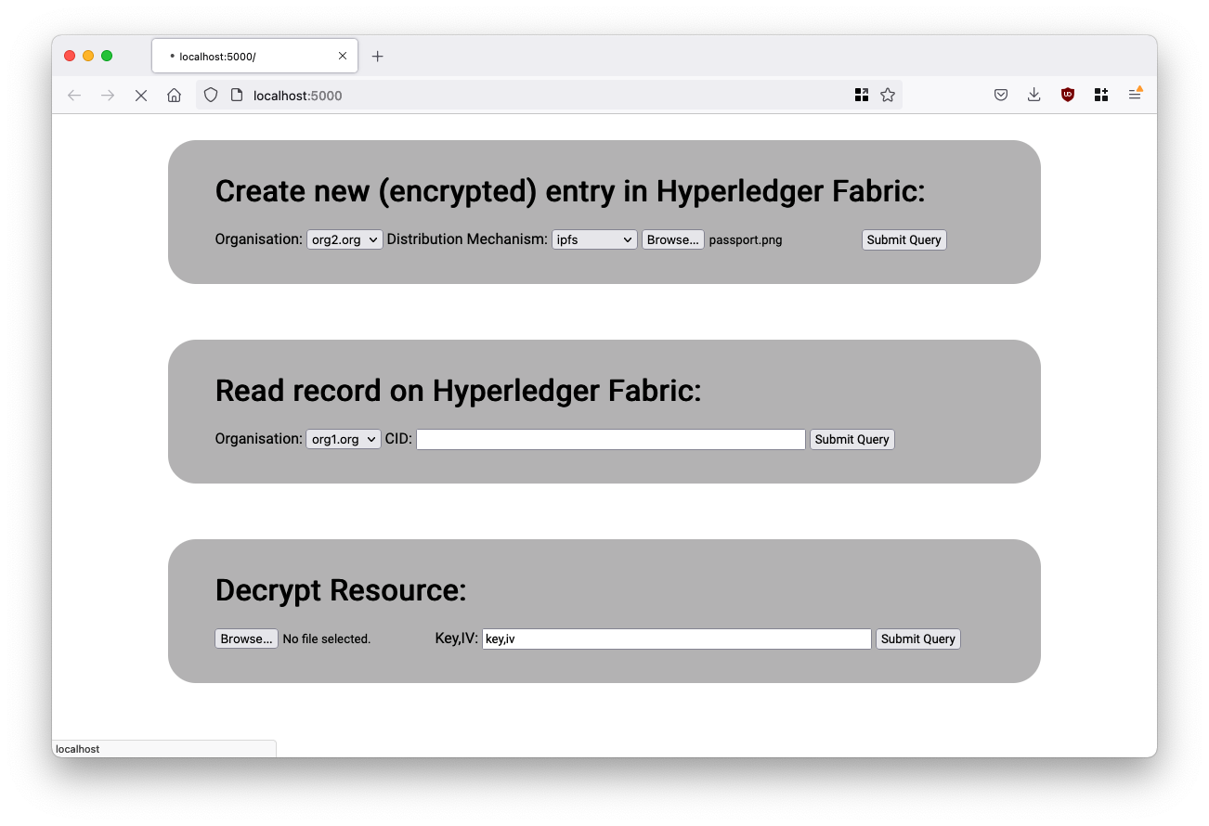The width and height of the screenshot is (1209, 826).
Task: Open ipfs Distribution Mechanism dropdown
Action: 594,239
